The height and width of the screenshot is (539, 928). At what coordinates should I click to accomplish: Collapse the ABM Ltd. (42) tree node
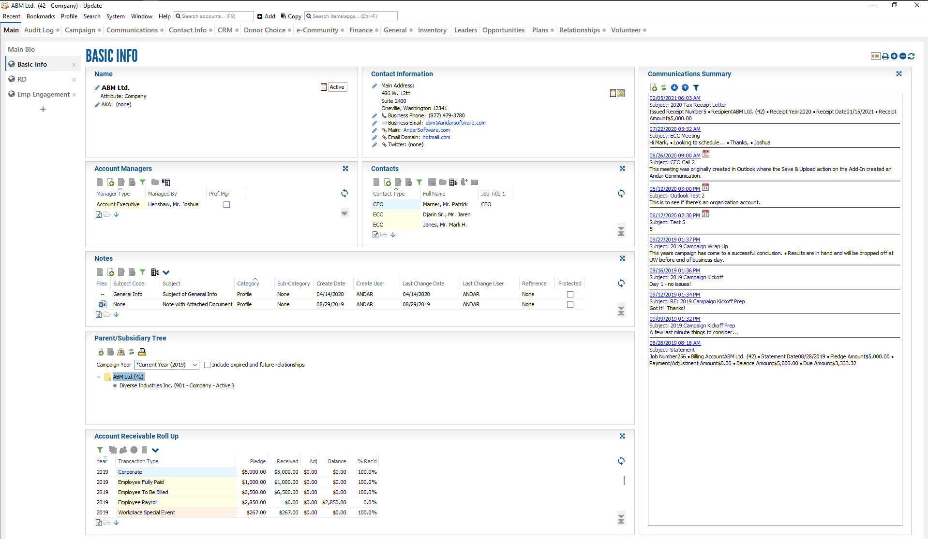click(x=99, y=377)
